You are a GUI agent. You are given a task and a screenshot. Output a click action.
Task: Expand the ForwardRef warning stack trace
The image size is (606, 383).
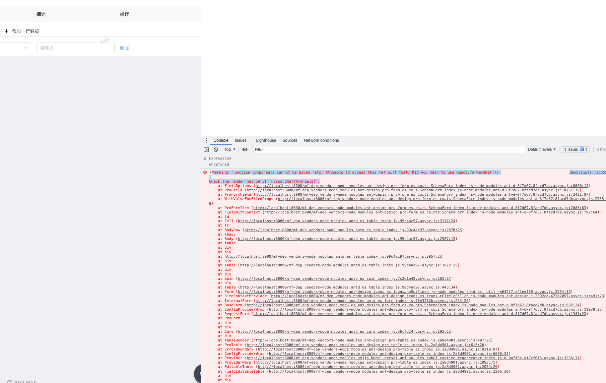tap(211, 172)
